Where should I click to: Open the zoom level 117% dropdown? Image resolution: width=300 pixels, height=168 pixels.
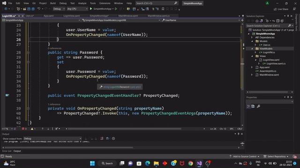(7, 129)
